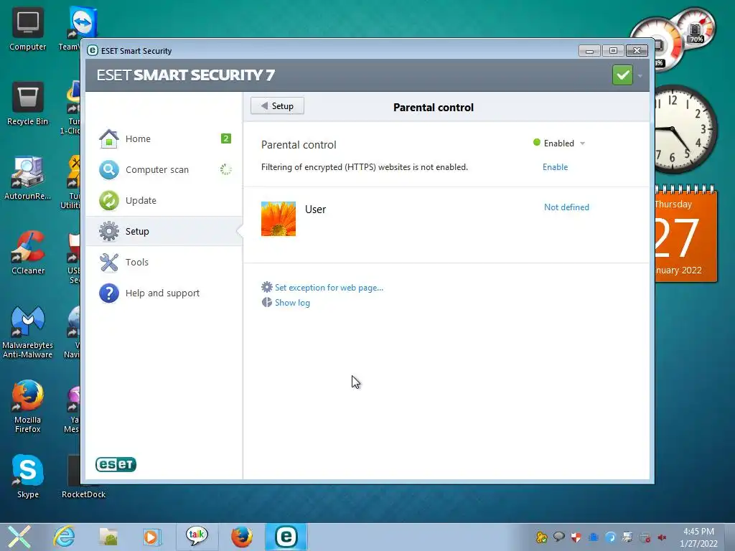Click the ESET taskbar button
735x551 pixels.
(286, 537)
